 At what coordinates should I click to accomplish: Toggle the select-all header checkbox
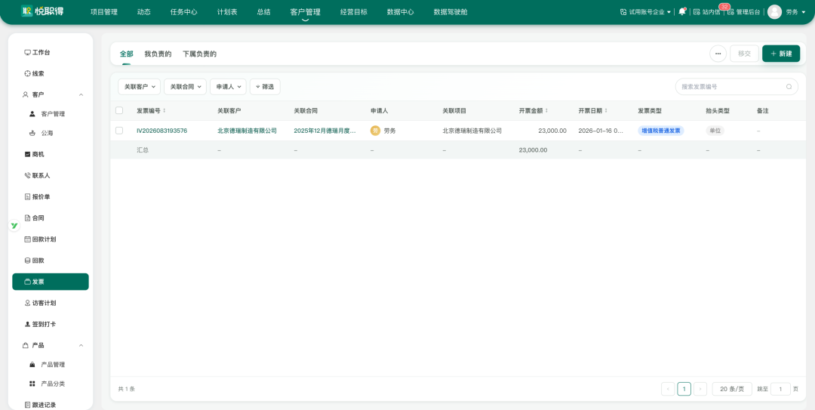coord(119,110)
